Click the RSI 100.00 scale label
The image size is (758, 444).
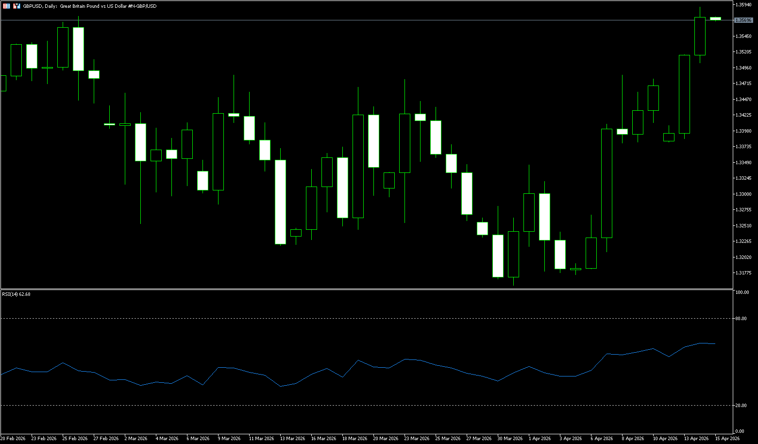(x=742, y=292)
